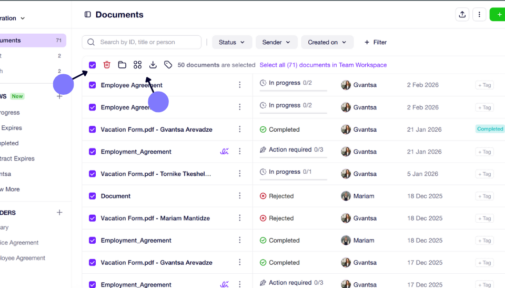Open options menu for Document row

240,196
